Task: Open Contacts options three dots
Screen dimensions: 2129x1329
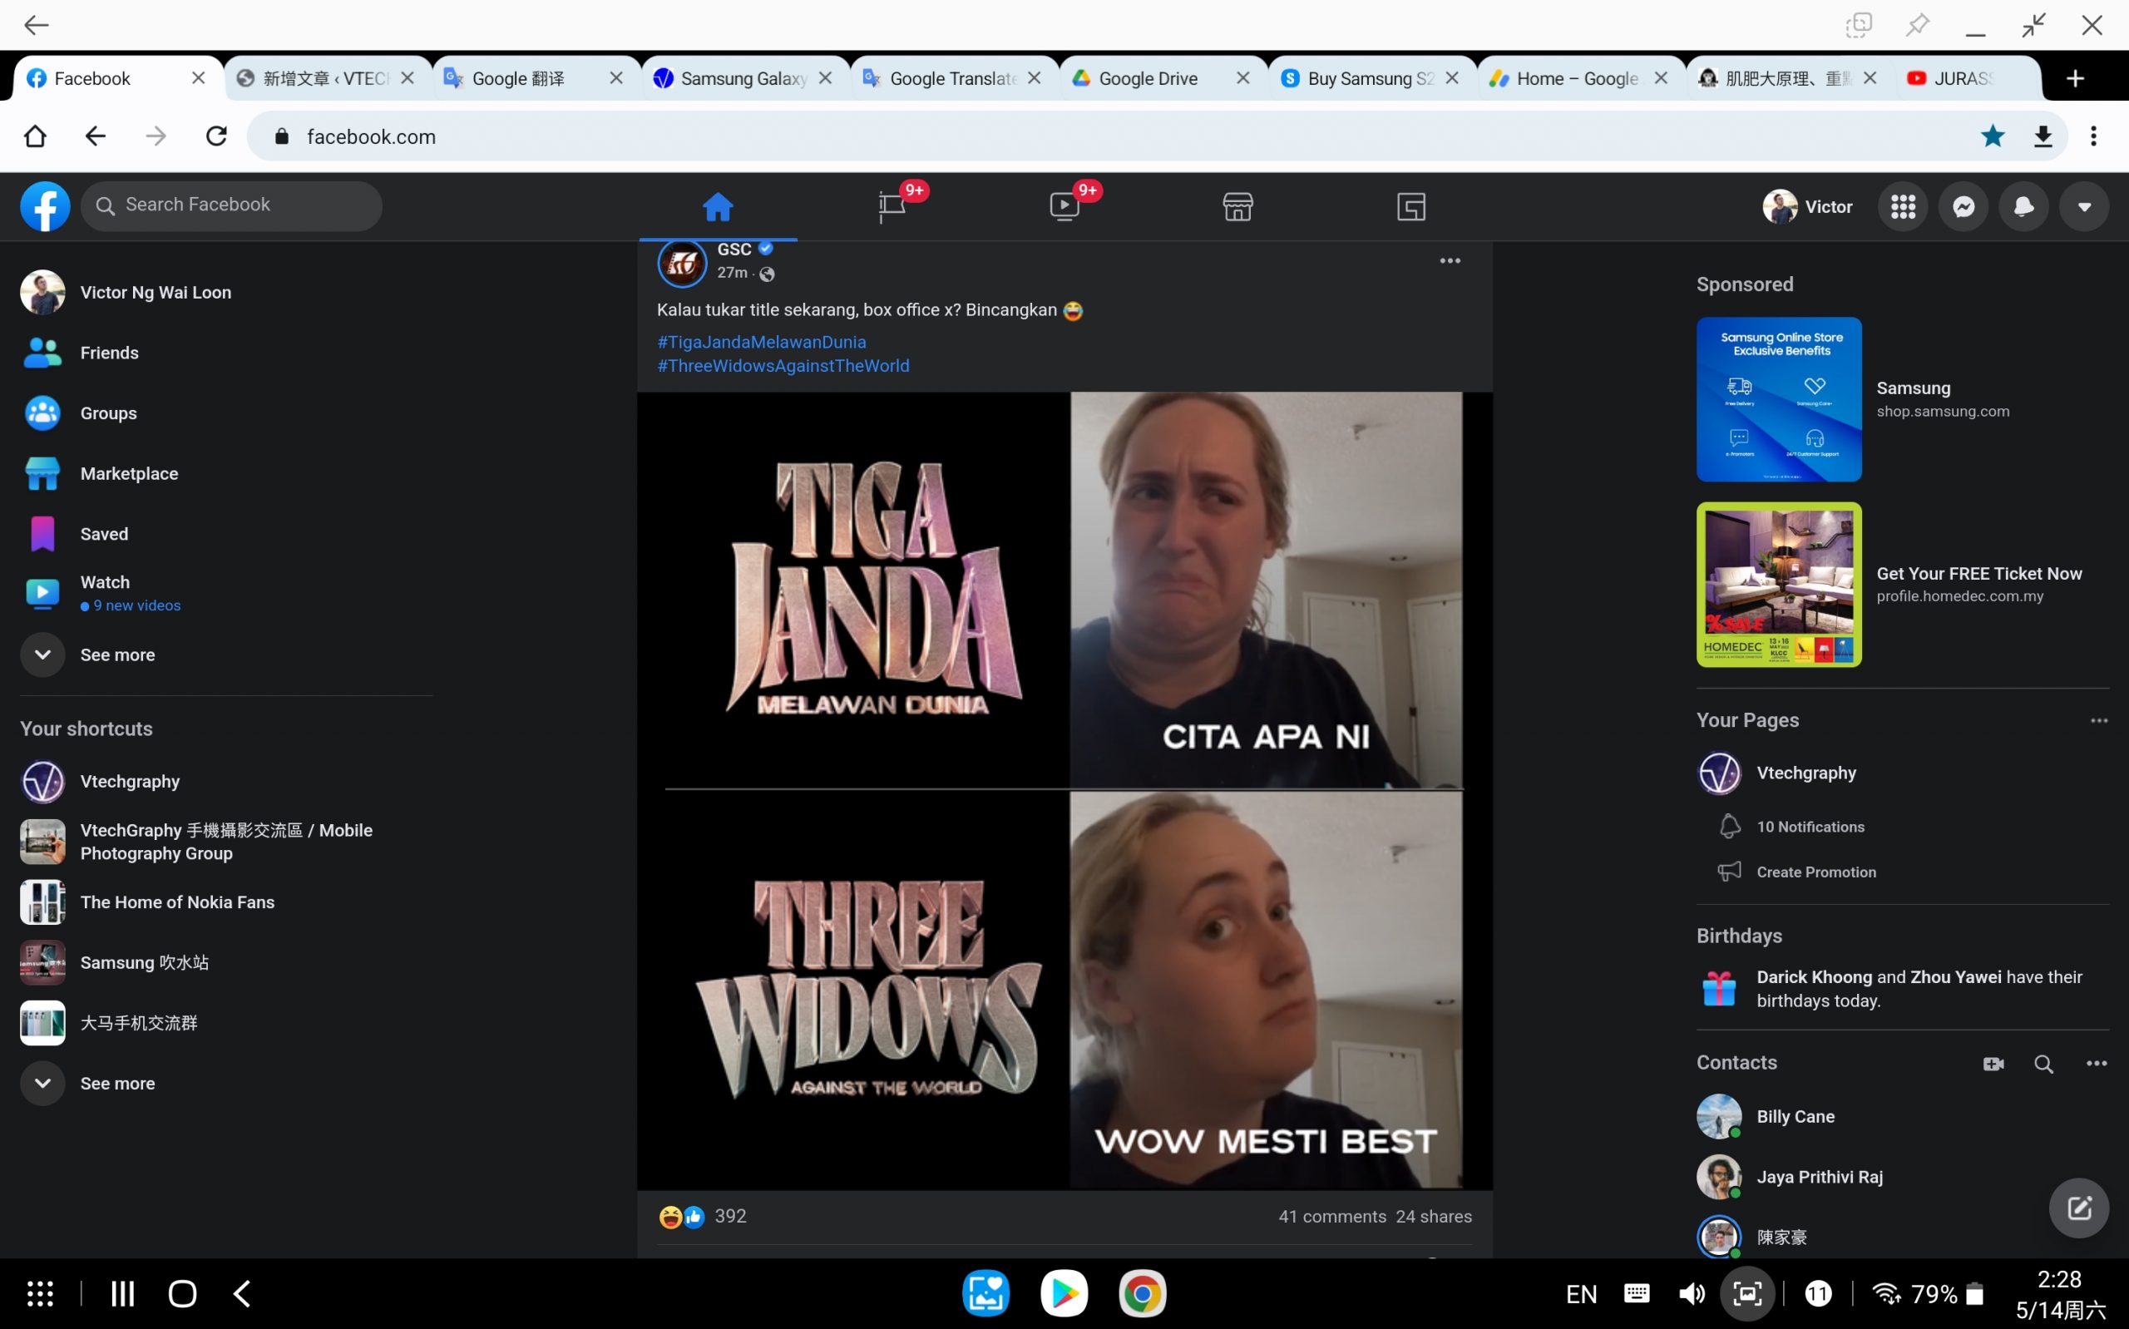Action: coord(2096,1064)
